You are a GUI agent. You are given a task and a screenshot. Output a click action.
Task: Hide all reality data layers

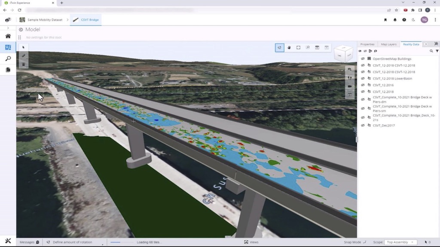(x=365, y=51)
